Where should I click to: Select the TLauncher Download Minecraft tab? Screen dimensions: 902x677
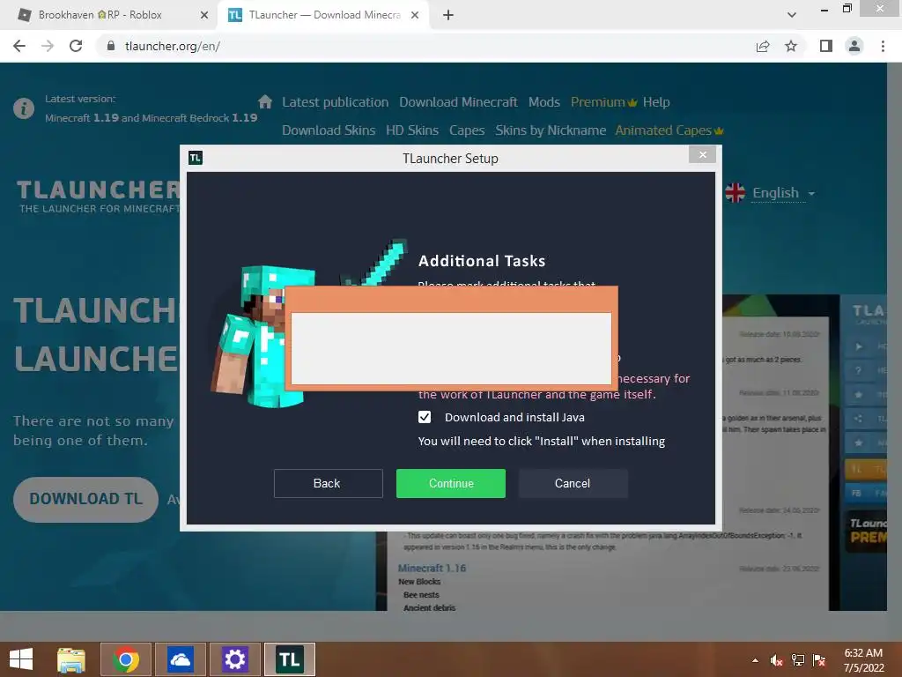(325, 15)
